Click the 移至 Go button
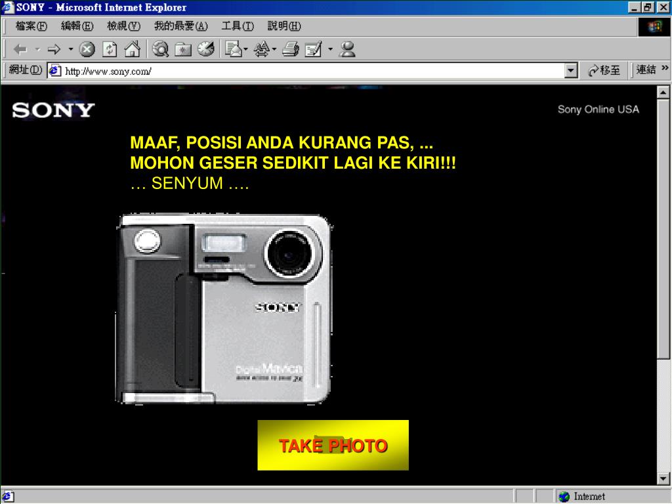The image size is (672, 504). 604,70
